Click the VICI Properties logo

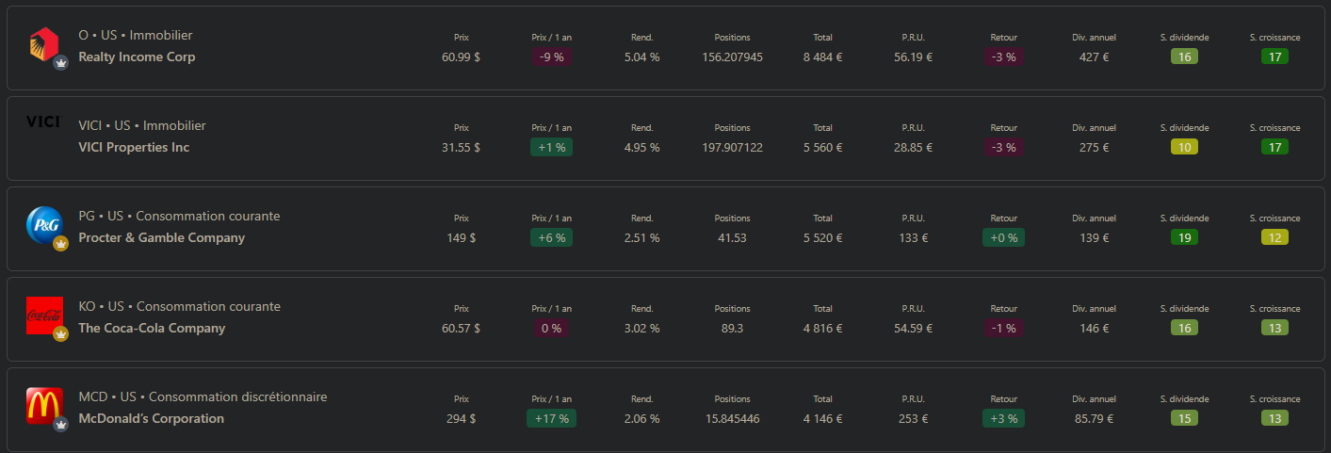[x=43, y=121]
